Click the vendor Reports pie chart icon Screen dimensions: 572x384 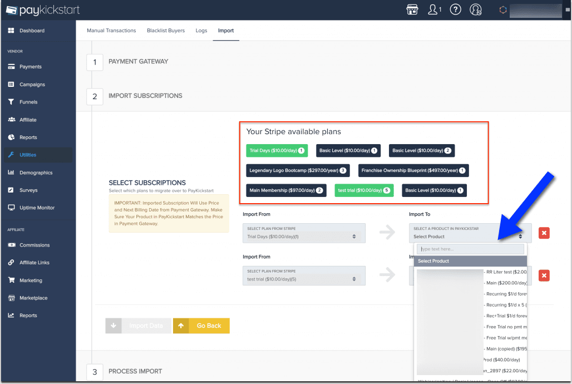11,137
